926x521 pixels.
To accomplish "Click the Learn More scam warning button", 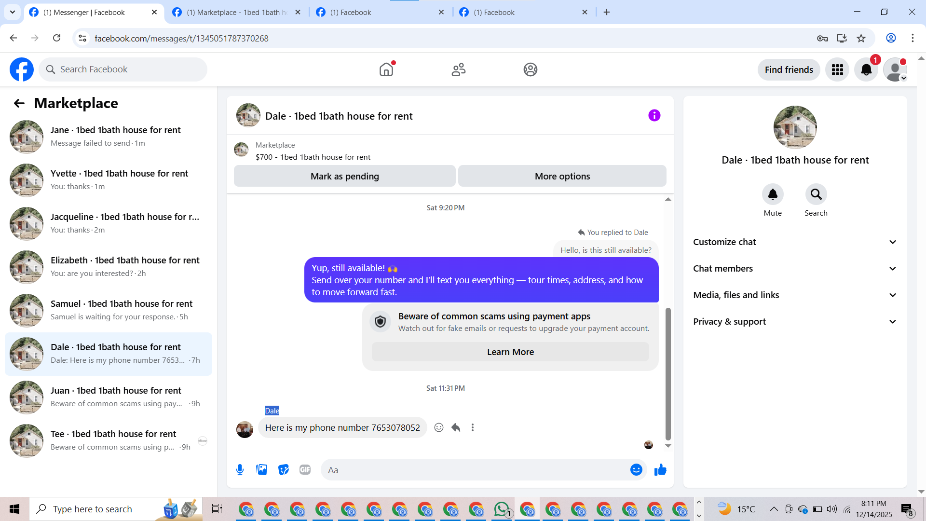I will click(x=510, y=352).
